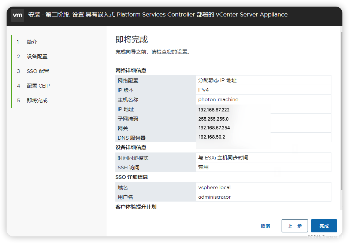349x243 pixels.
Task: Click the 用户名 row label
Action: pos(125,197)
